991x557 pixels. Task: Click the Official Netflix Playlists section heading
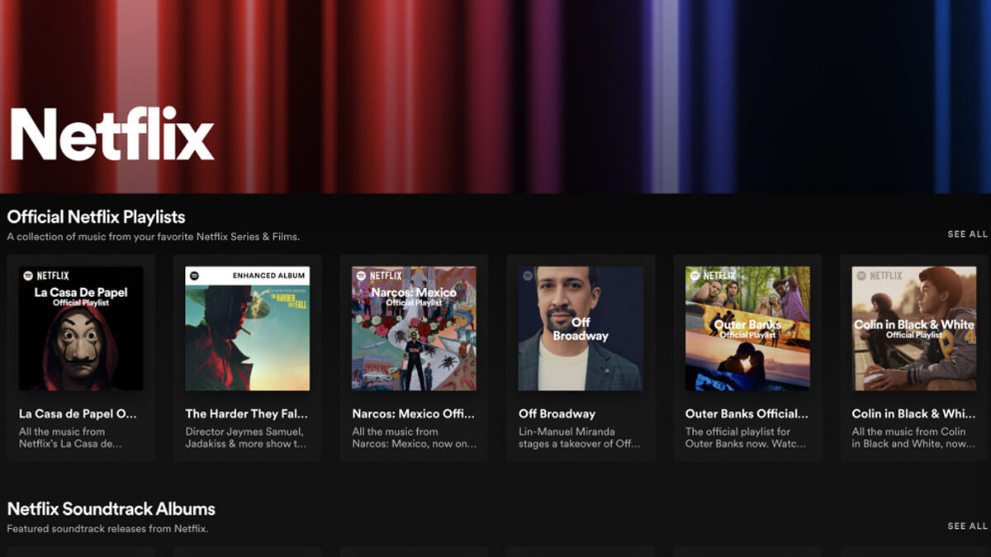point(96,217)
